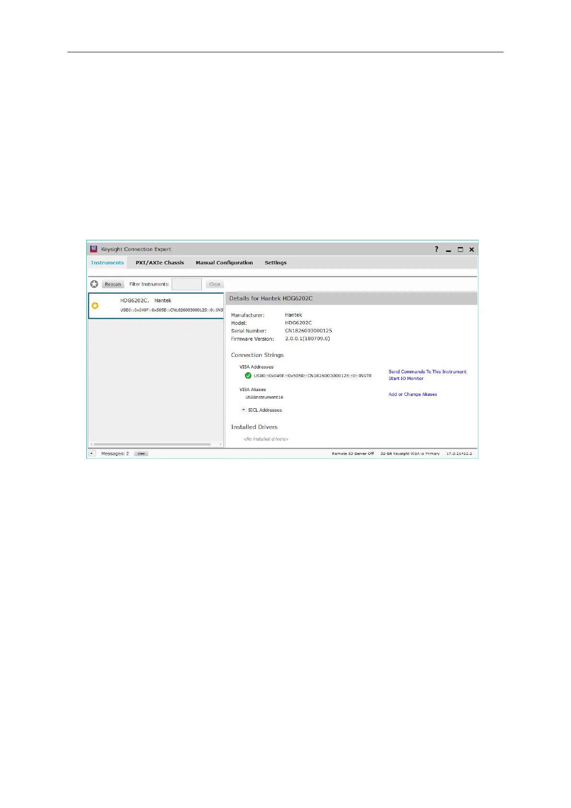571x808 pixels.
Task: Click the No installed drivers text
Action: click(x=266, y=439)
